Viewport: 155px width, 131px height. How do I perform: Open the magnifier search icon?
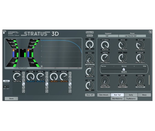point(150,32)
